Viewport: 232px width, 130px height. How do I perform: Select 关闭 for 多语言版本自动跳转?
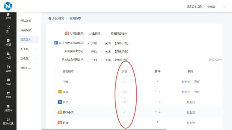coord(102,43)
